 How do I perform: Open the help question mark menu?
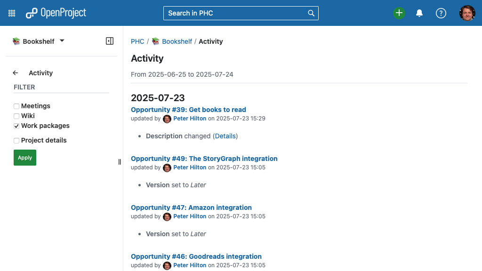click(441, 13)
